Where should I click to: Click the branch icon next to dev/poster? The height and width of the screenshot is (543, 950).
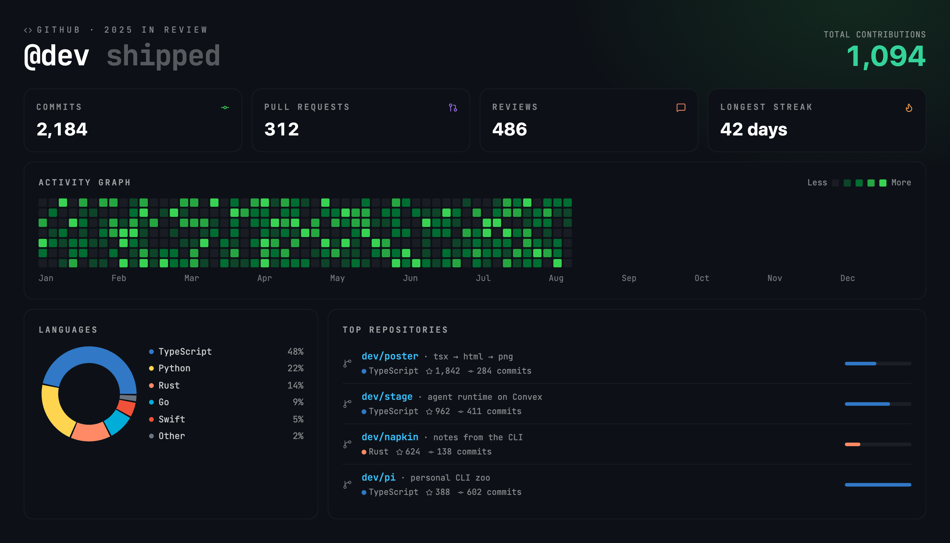click(x=347, y=363)
